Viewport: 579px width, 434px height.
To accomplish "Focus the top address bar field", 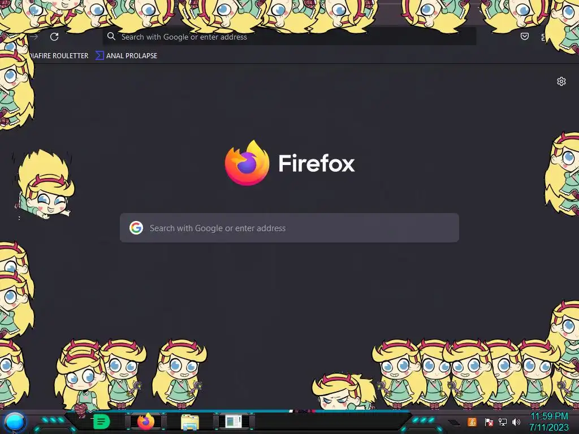I will (x=289, y=37).
